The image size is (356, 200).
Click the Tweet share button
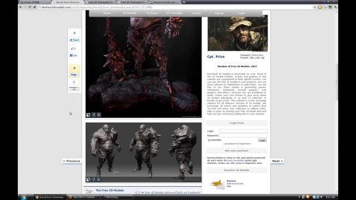coord(74,40)
